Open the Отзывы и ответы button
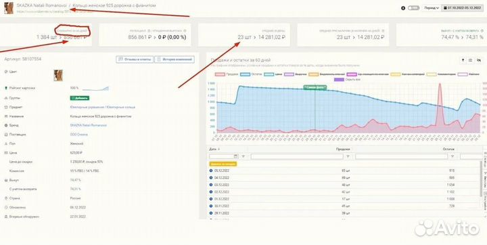Viewport: 487px width, 245px height. tap(135, 60)
